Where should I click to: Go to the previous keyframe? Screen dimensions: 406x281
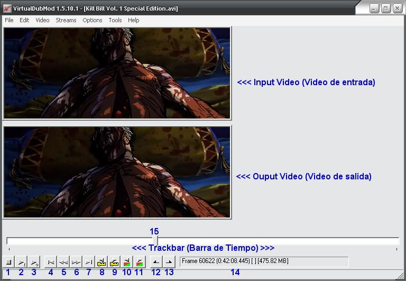pyautogui.click(x=101, y=262)
